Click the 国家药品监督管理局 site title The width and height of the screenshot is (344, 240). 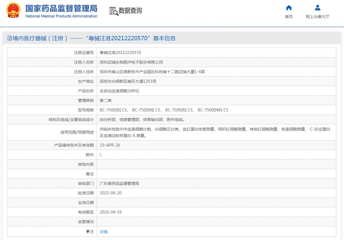[x=61, y=8]
